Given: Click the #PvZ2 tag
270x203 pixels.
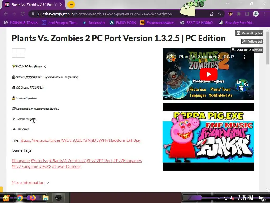Looking at the screenshot, I should pyautogui.click(x=45, y=167).
